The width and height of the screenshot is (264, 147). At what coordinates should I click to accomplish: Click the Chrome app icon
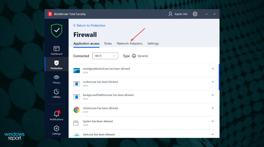click(x=77, y=110)
